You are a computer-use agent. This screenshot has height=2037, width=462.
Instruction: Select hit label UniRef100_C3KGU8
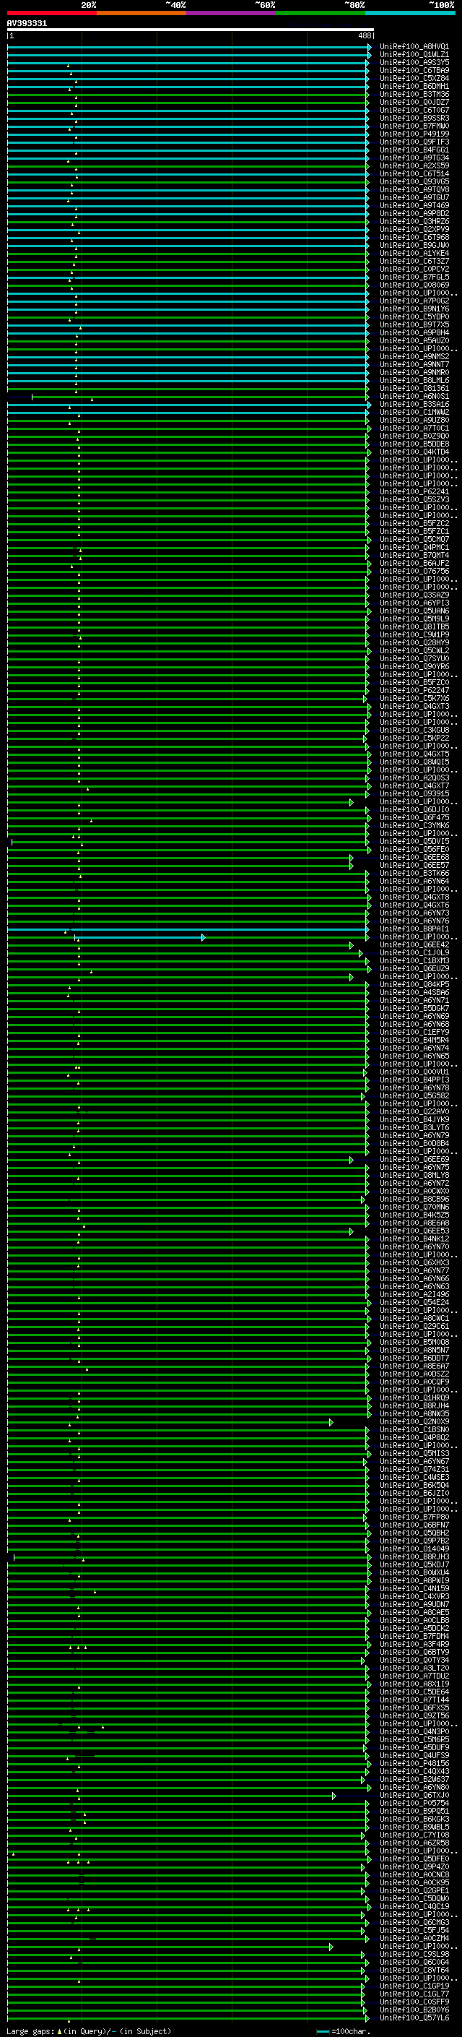414,730
